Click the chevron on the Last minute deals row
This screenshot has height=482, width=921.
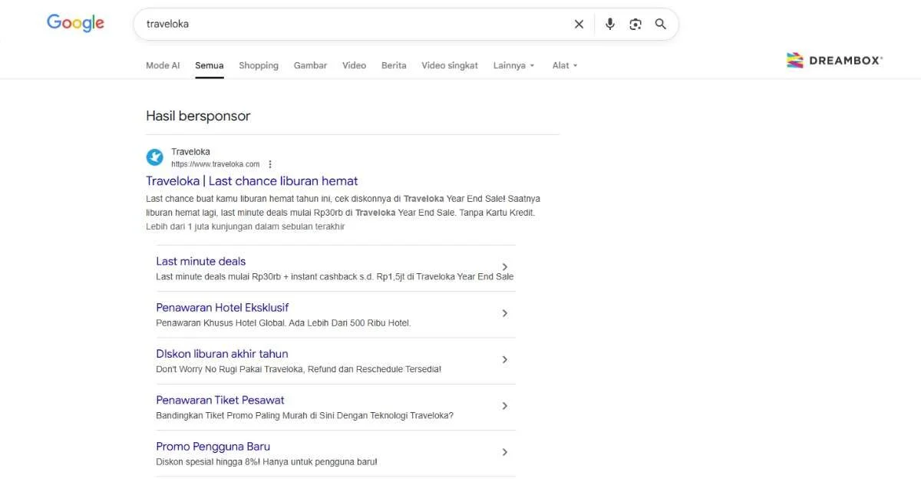point(504,267)
